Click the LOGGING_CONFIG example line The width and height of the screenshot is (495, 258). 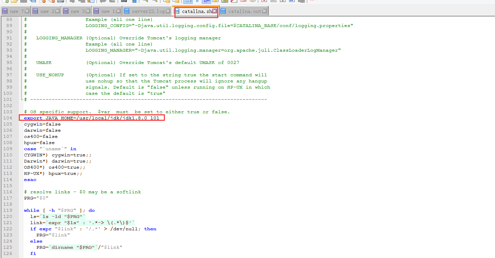point(219,26)
